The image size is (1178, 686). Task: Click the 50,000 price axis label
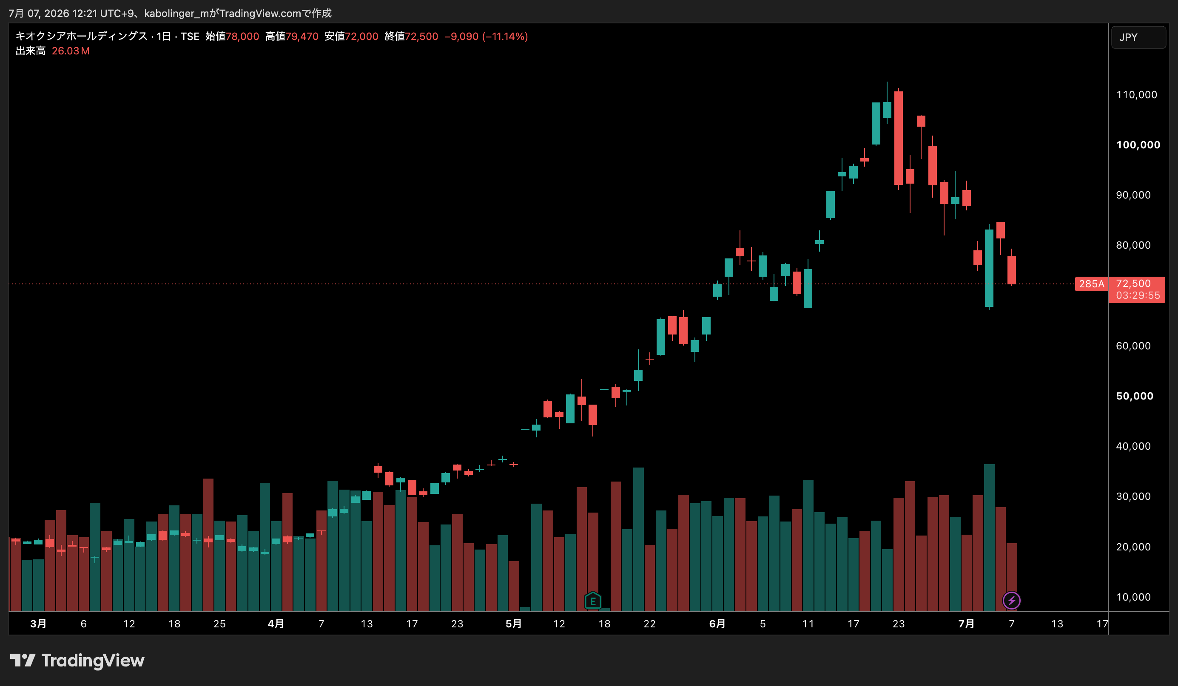pos(1135,396)
